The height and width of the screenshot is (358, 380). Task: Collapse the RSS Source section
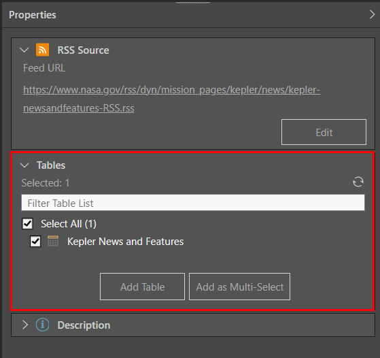point(24,50)
